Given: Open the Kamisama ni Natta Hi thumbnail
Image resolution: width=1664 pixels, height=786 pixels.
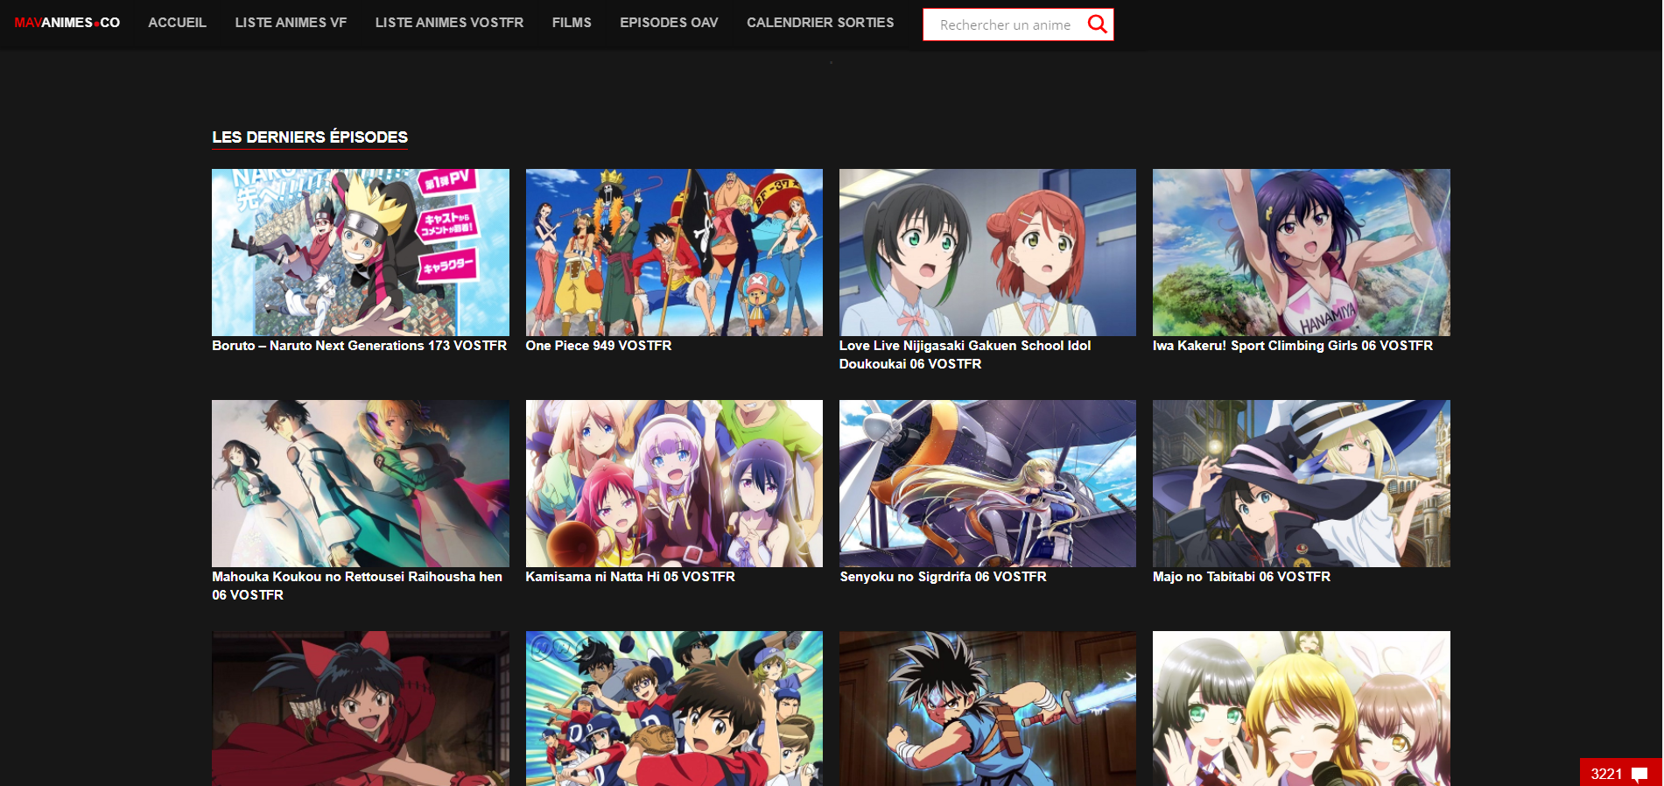Looking at the screenshot, I should click(x=674, y=483).
